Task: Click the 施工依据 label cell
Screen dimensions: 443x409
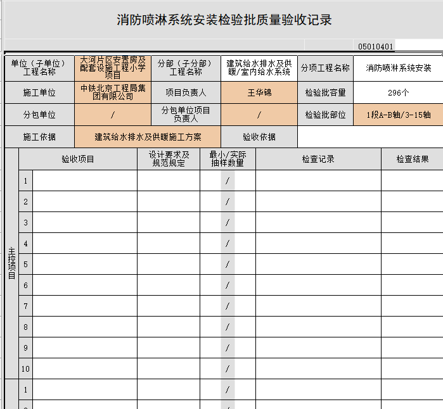Action: [x=39, y=137]
